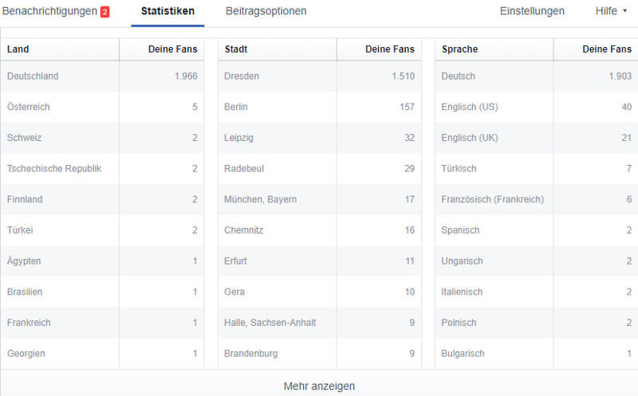Viewport: 638px width, 396px height.
Task: Open the Benachrichtigungen tab
Action: pos(49,11)
